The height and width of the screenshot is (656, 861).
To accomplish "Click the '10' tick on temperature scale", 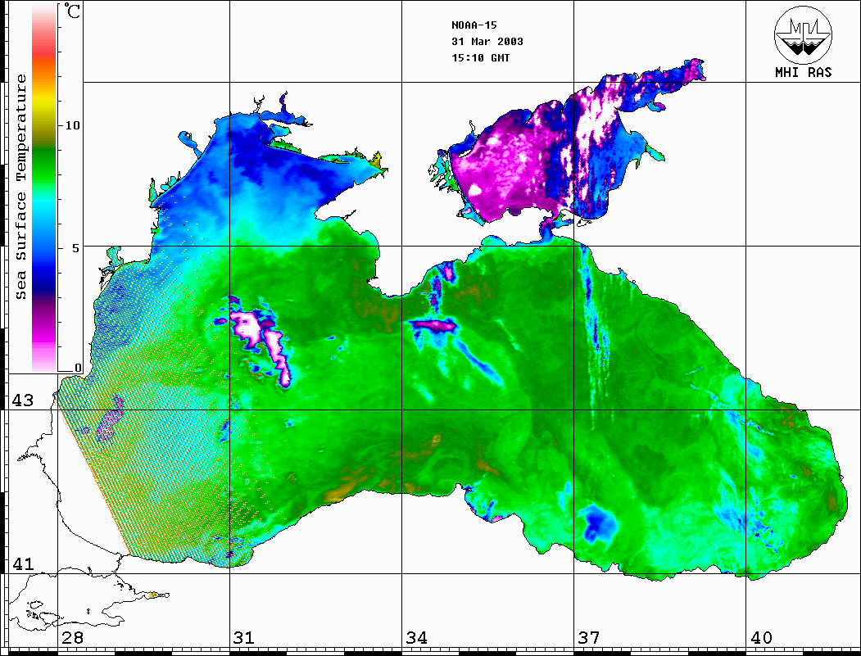I will [x=72, y=125].
